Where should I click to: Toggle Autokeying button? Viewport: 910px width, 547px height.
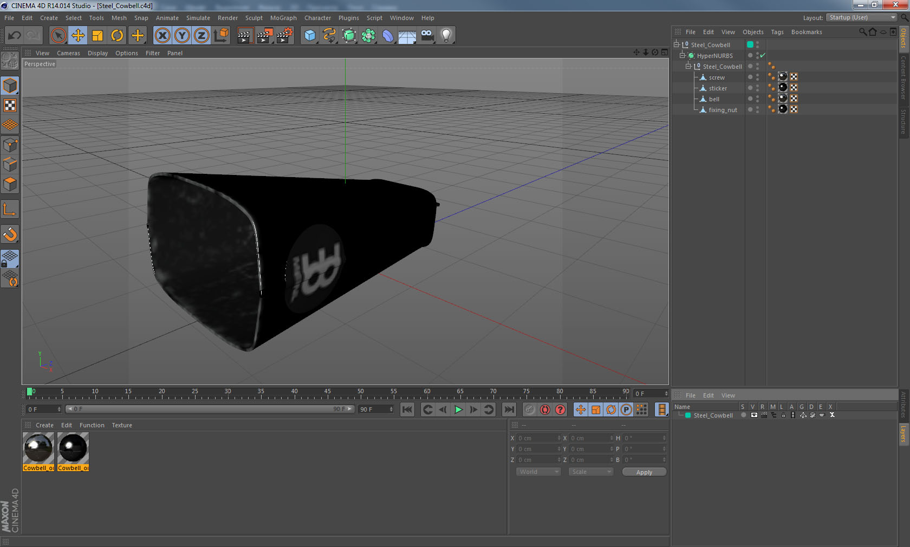click(545, 409)
